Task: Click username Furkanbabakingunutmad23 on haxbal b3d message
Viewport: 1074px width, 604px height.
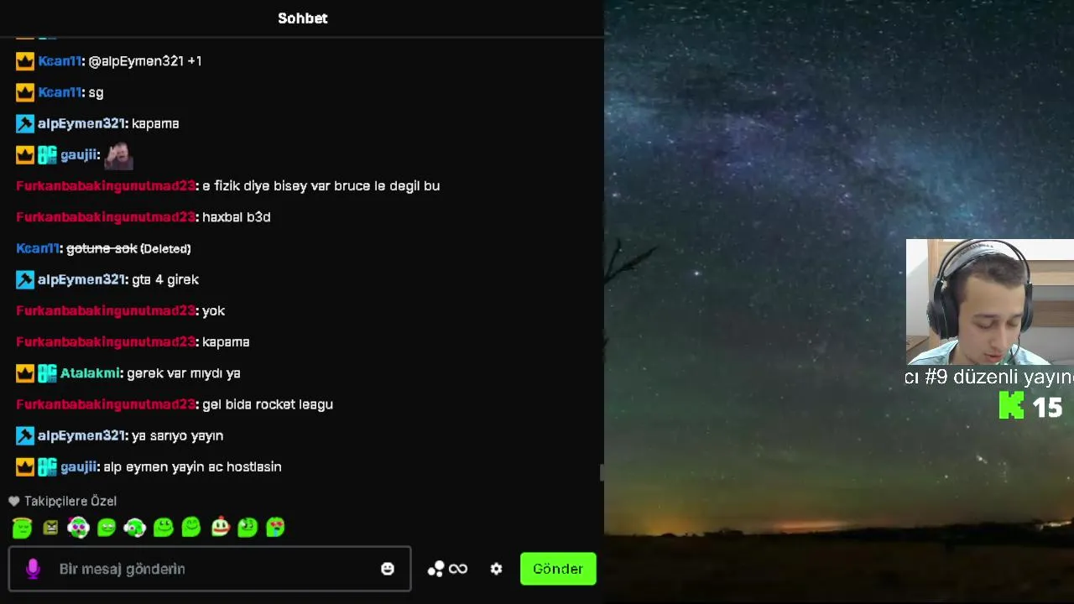Action: click(x=106, y=217)
